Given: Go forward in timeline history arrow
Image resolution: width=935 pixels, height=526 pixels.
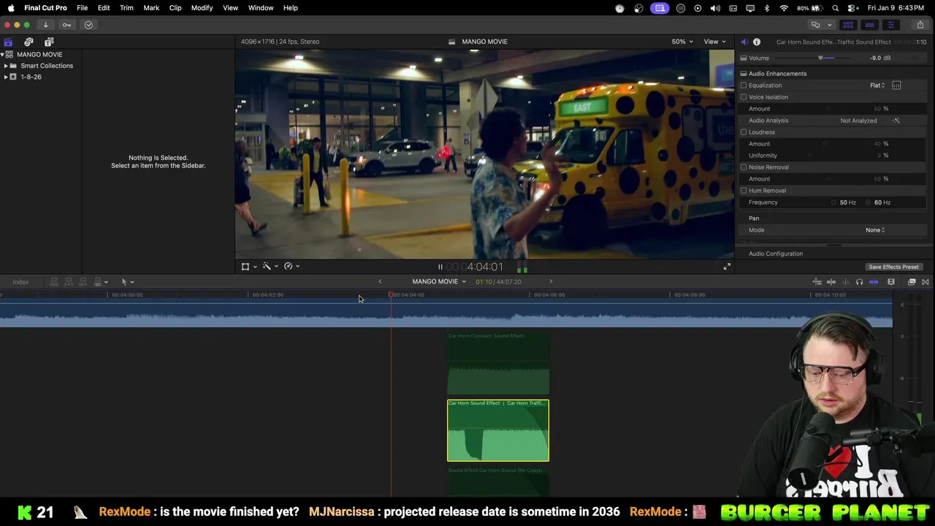Looking at the screenshot, I should click(551, 282).
